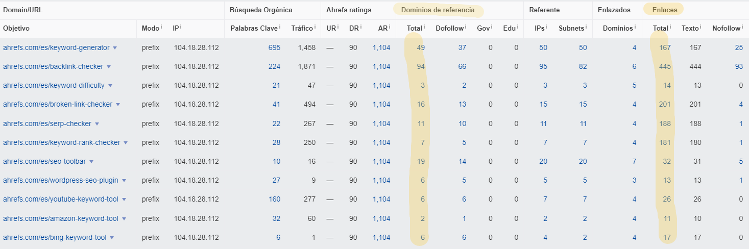Click the info icon next to DR
The height and width of the screenshot is (249, 749).
click(361, 27)
